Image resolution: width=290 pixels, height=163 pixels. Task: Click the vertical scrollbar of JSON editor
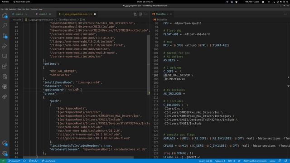[148, 65]
